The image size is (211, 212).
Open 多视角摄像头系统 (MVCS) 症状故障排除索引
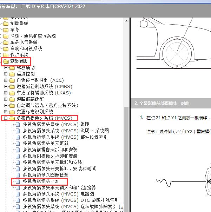tap(73, 207)
